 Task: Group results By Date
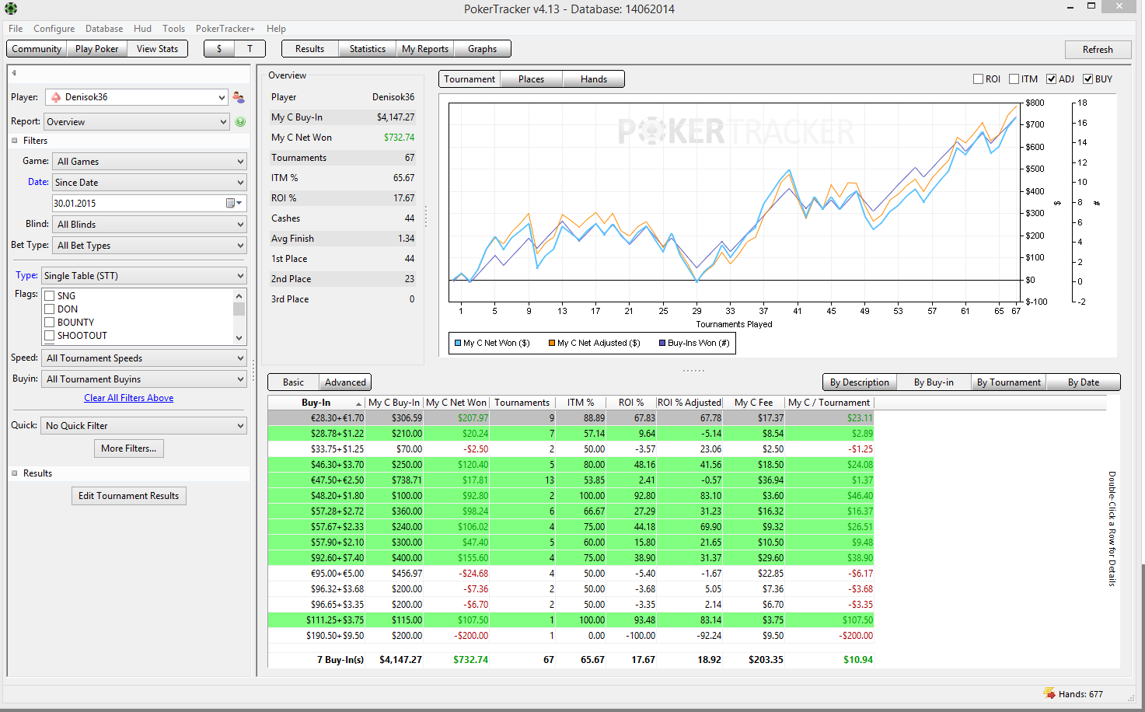[x=1084, y=382]
